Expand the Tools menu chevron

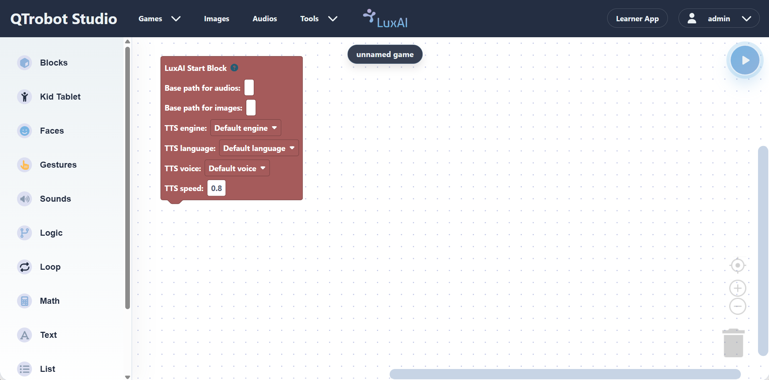[333, 19]
